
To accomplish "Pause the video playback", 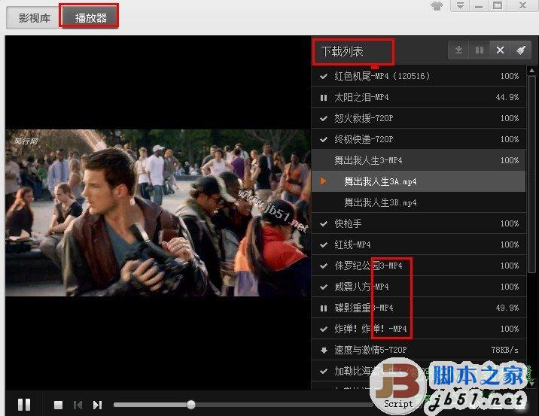I will (x=24, y=404).
